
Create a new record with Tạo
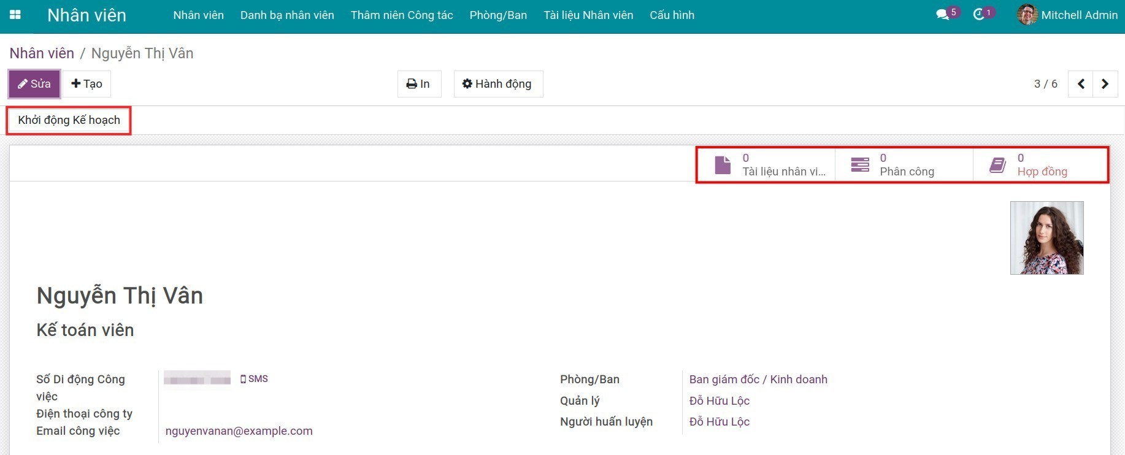pyautogui.click(x=86, y=84)
